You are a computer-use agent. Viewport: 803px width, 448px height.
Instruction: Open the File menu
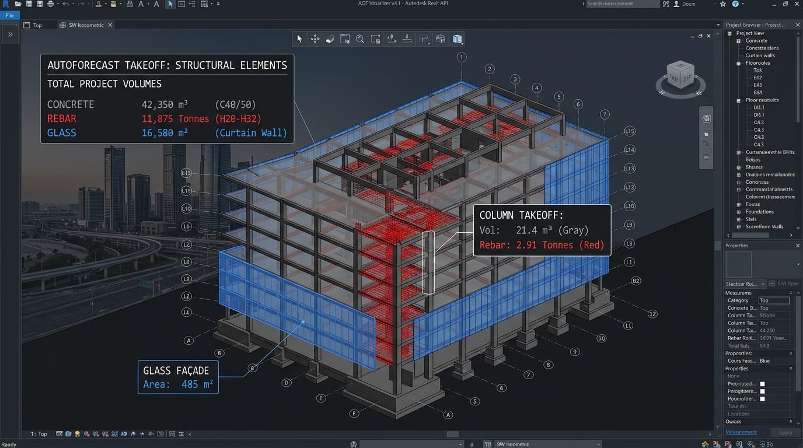10,15
